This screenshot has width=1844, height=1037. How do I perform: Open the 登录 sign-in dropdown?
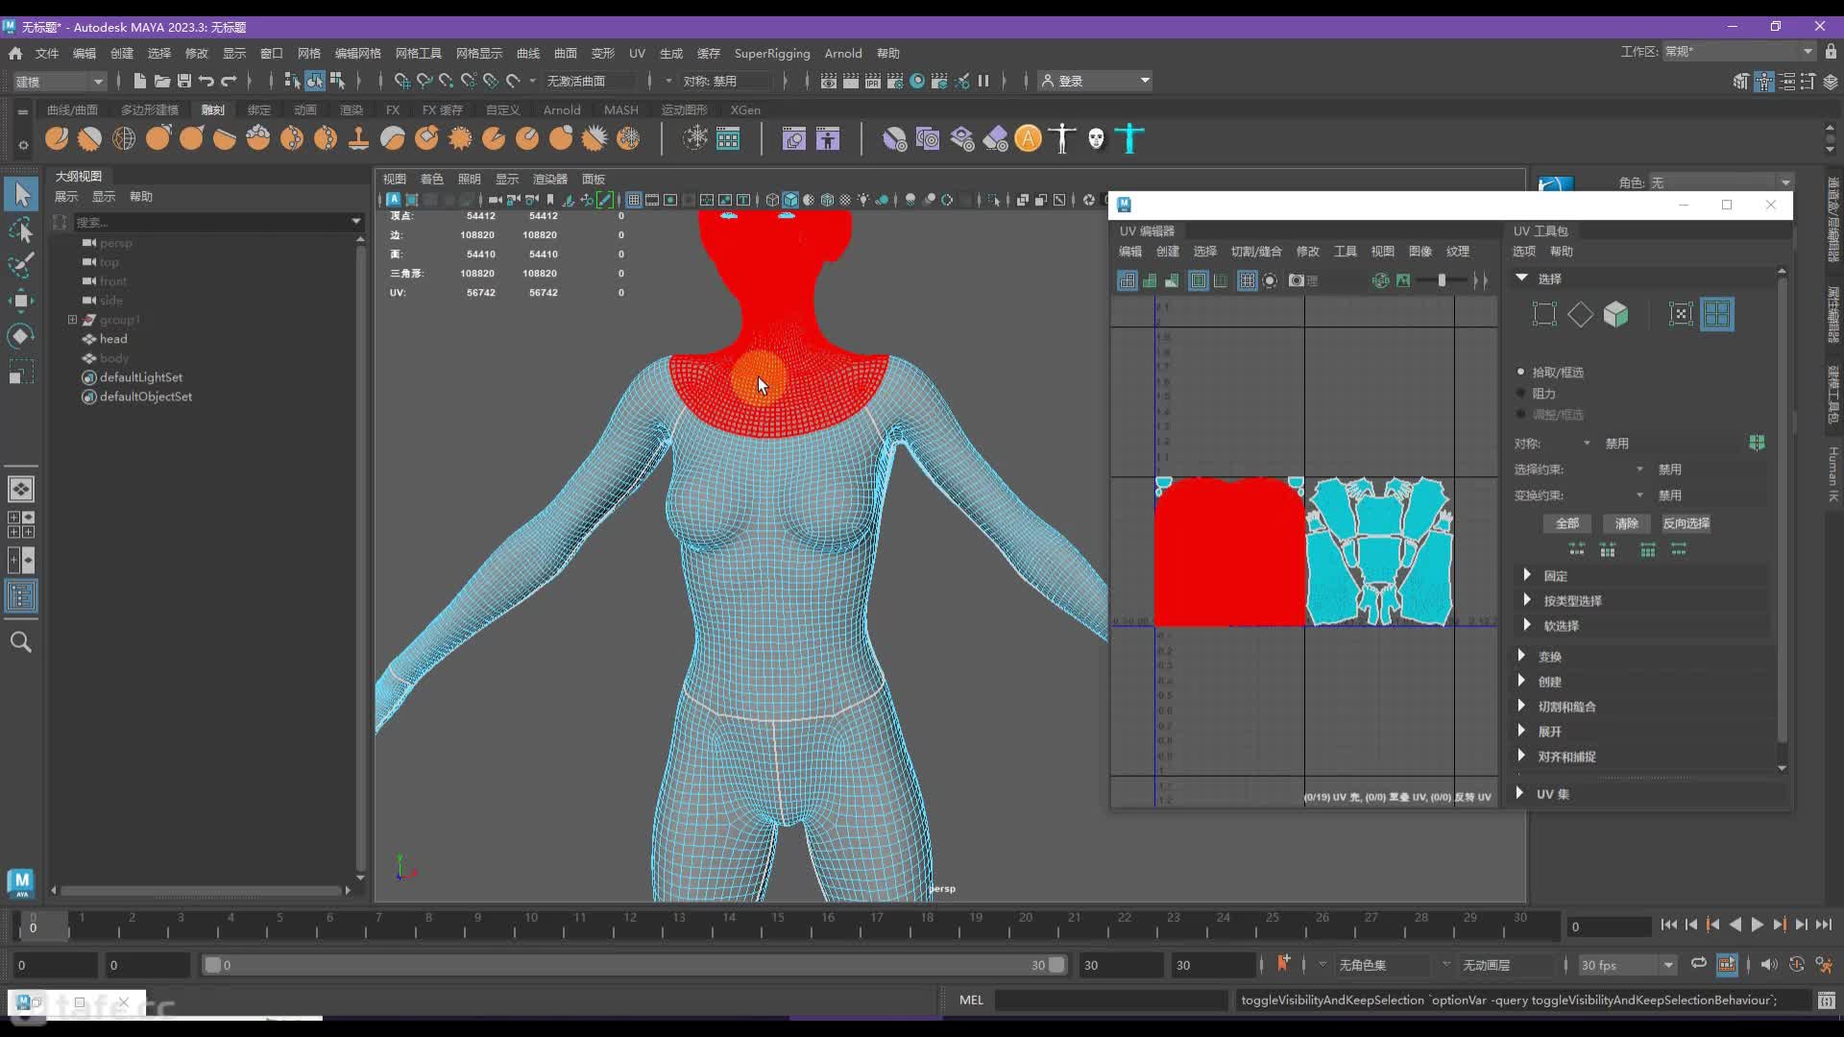point(1097,81)
